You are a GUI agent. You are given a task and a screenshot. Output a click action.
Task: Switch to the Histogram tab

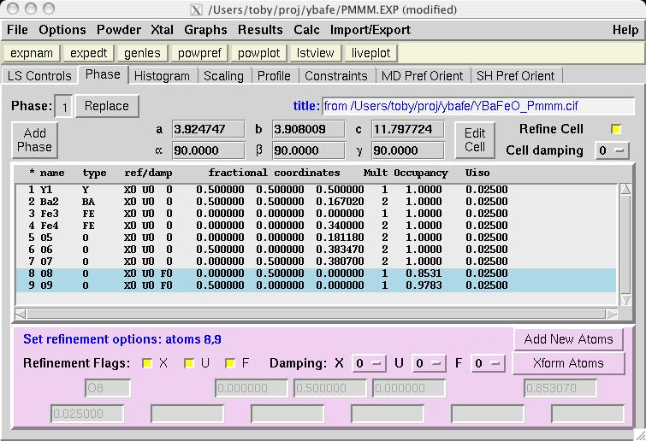(x=162, y=76)
